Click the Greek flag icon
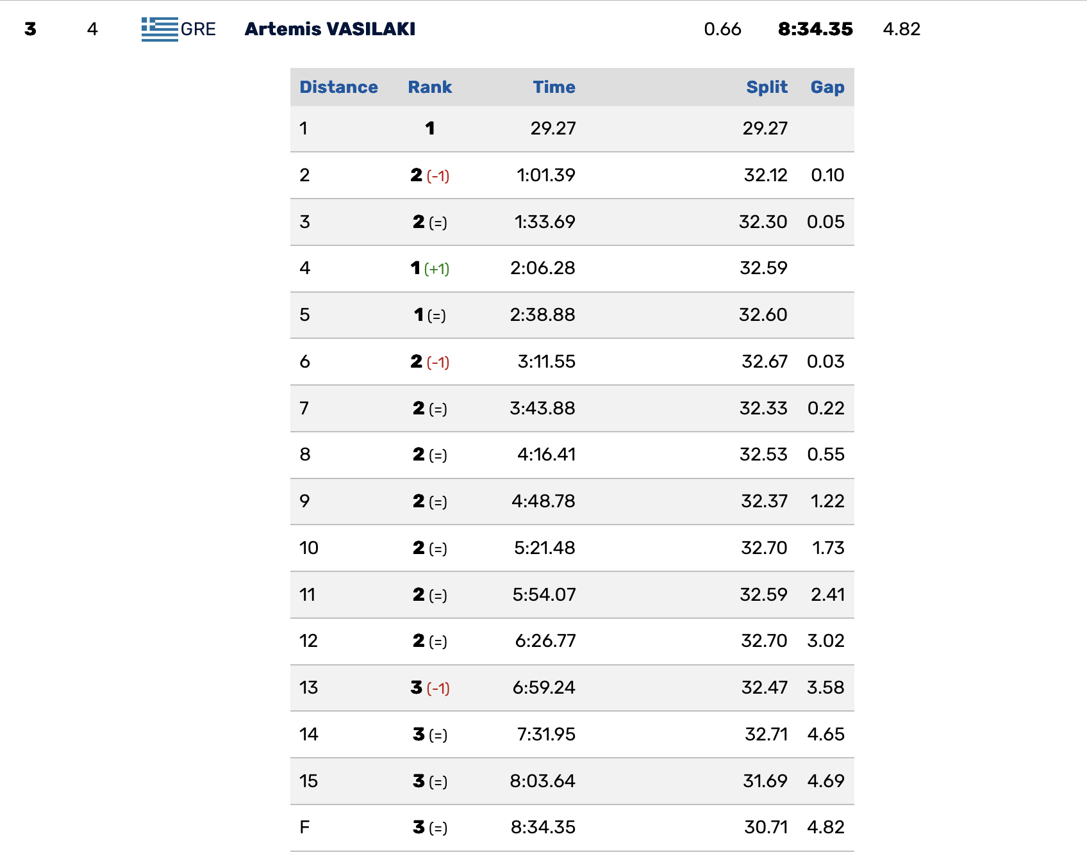 (x=160, y=29)
